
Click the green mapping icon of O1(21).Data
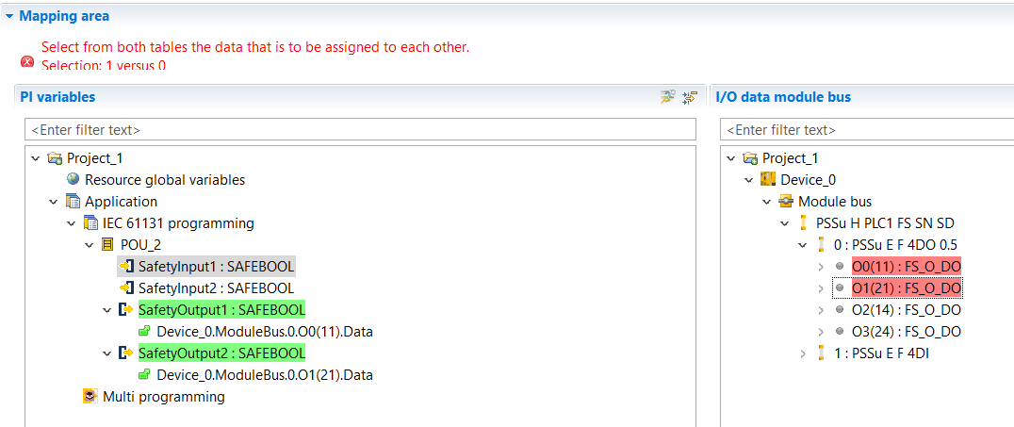point(145,375)
